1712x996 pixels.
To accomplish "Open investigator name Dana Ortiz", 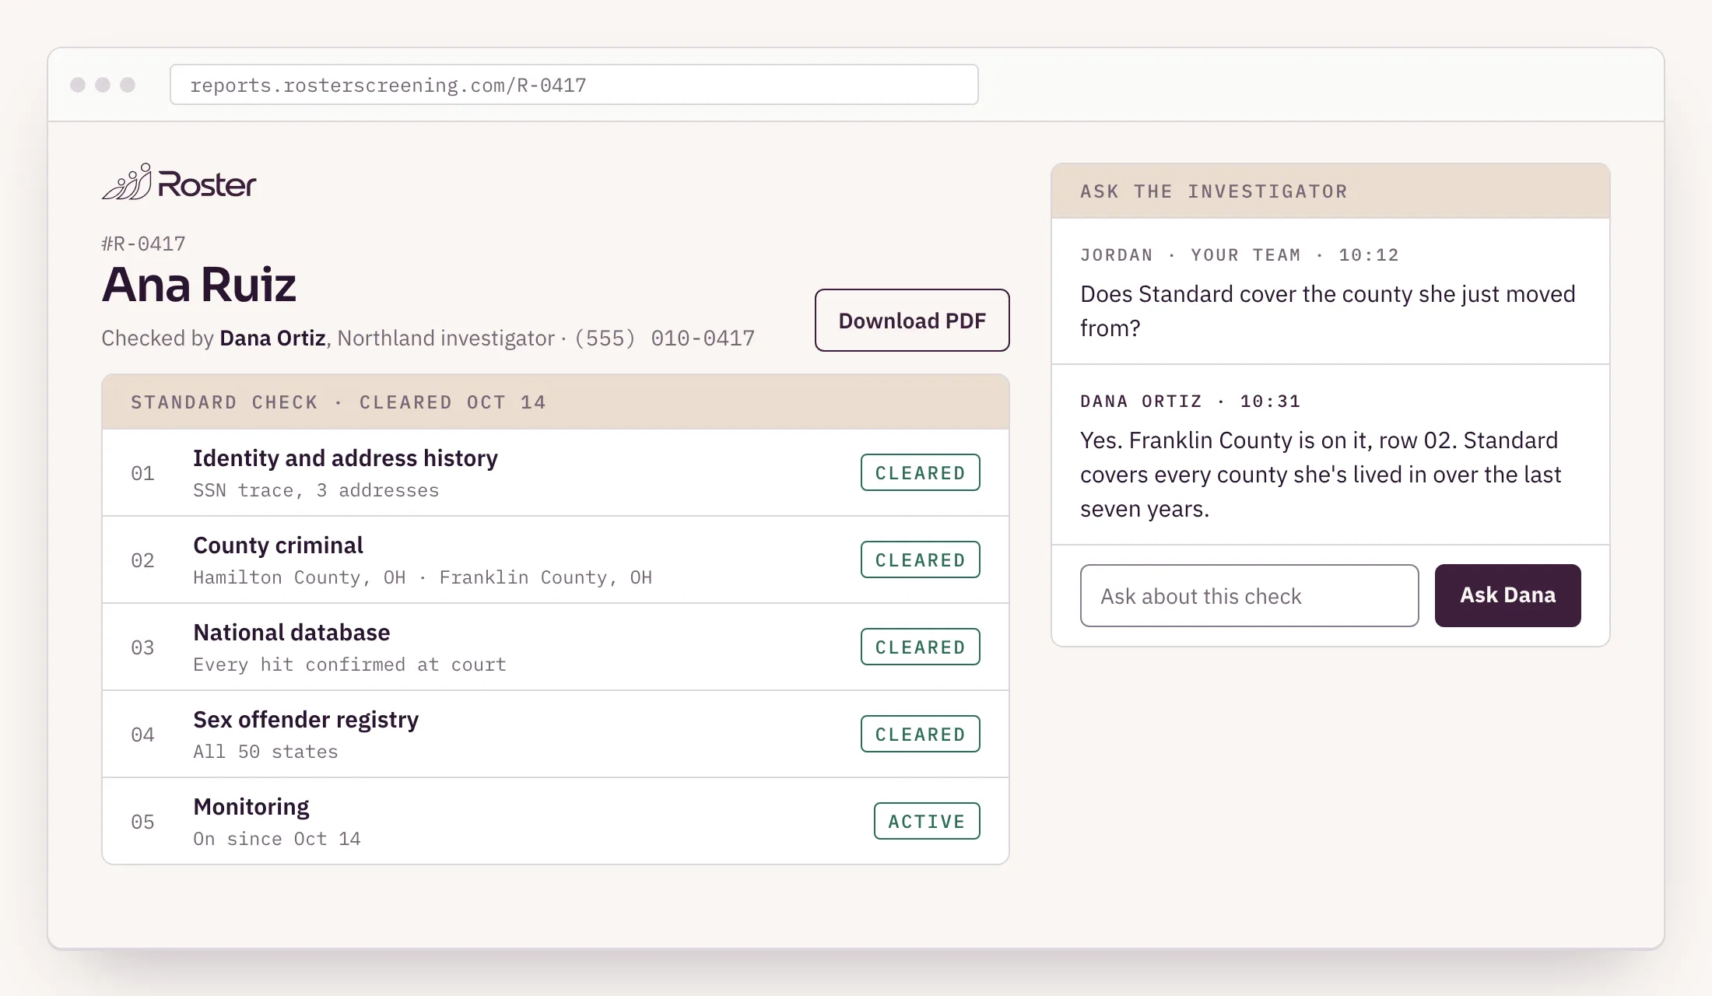I will click(272, 338).
